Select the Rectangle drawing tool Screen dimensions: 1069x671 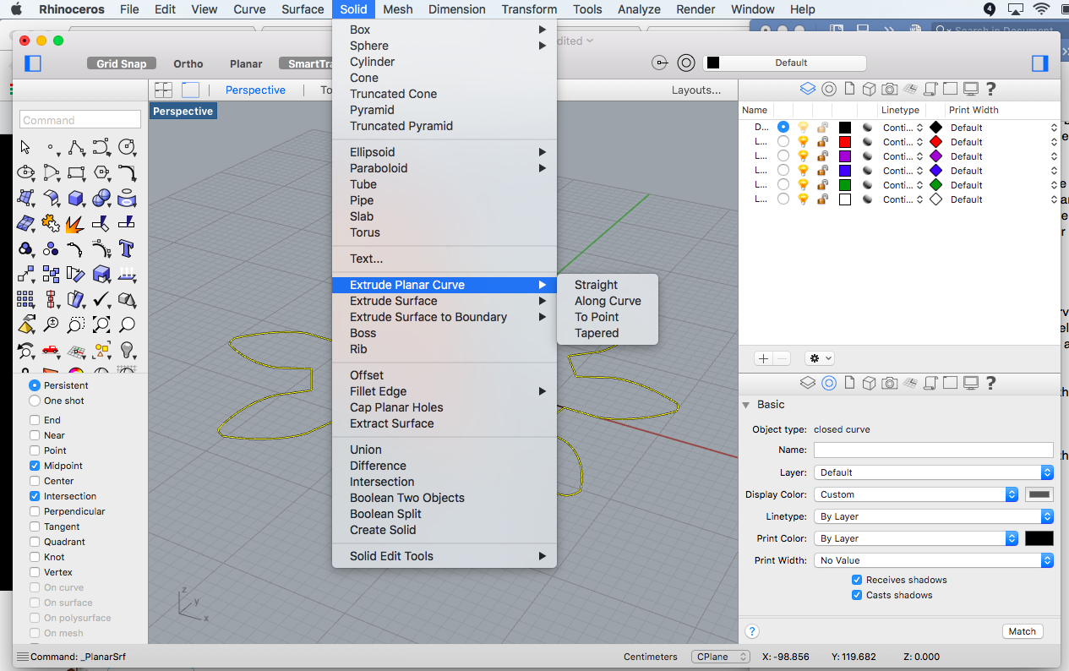(76, 172)
